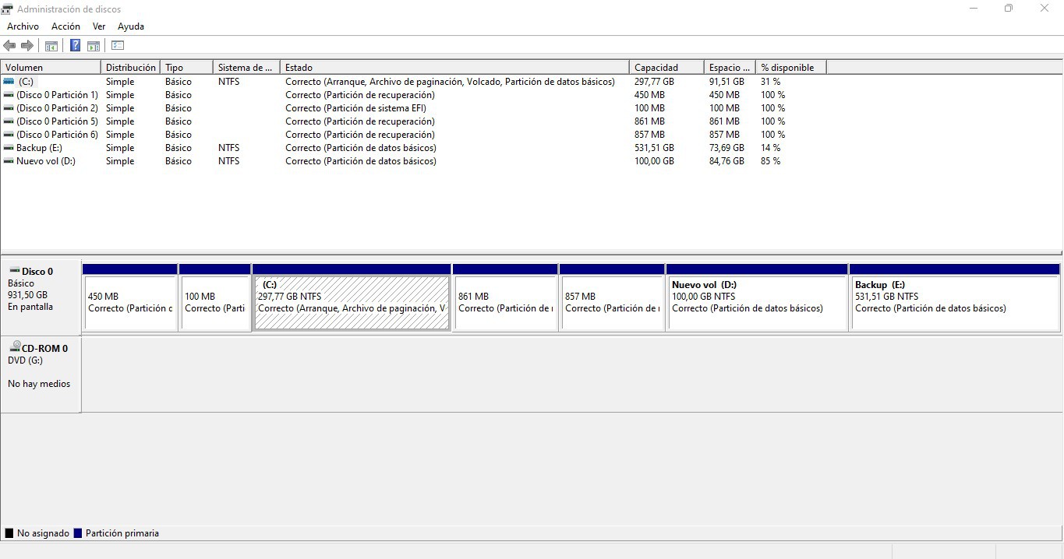Open the Ver menu
The height and width of the screenshot is (559, 1064).
click(x=99, y=26)
